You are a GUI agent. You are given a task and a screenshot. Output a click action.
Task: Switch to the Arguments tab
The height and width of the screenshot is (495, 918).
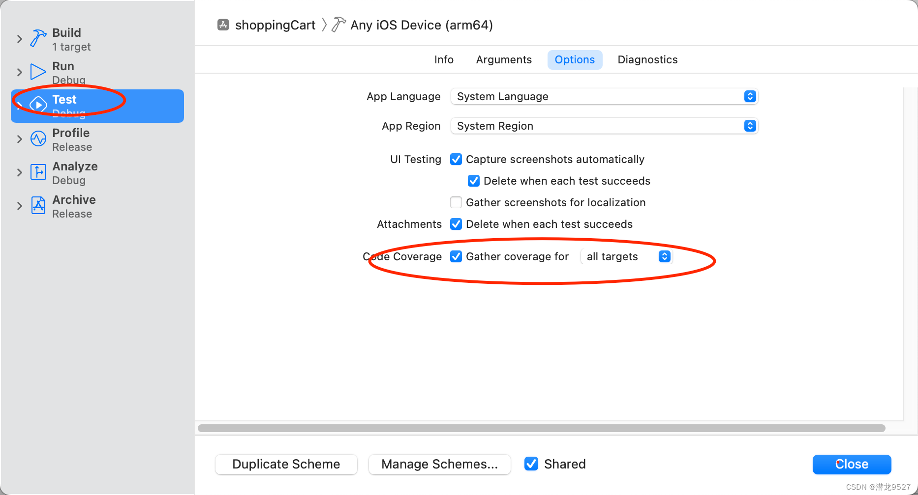click(x=504, y=59)
